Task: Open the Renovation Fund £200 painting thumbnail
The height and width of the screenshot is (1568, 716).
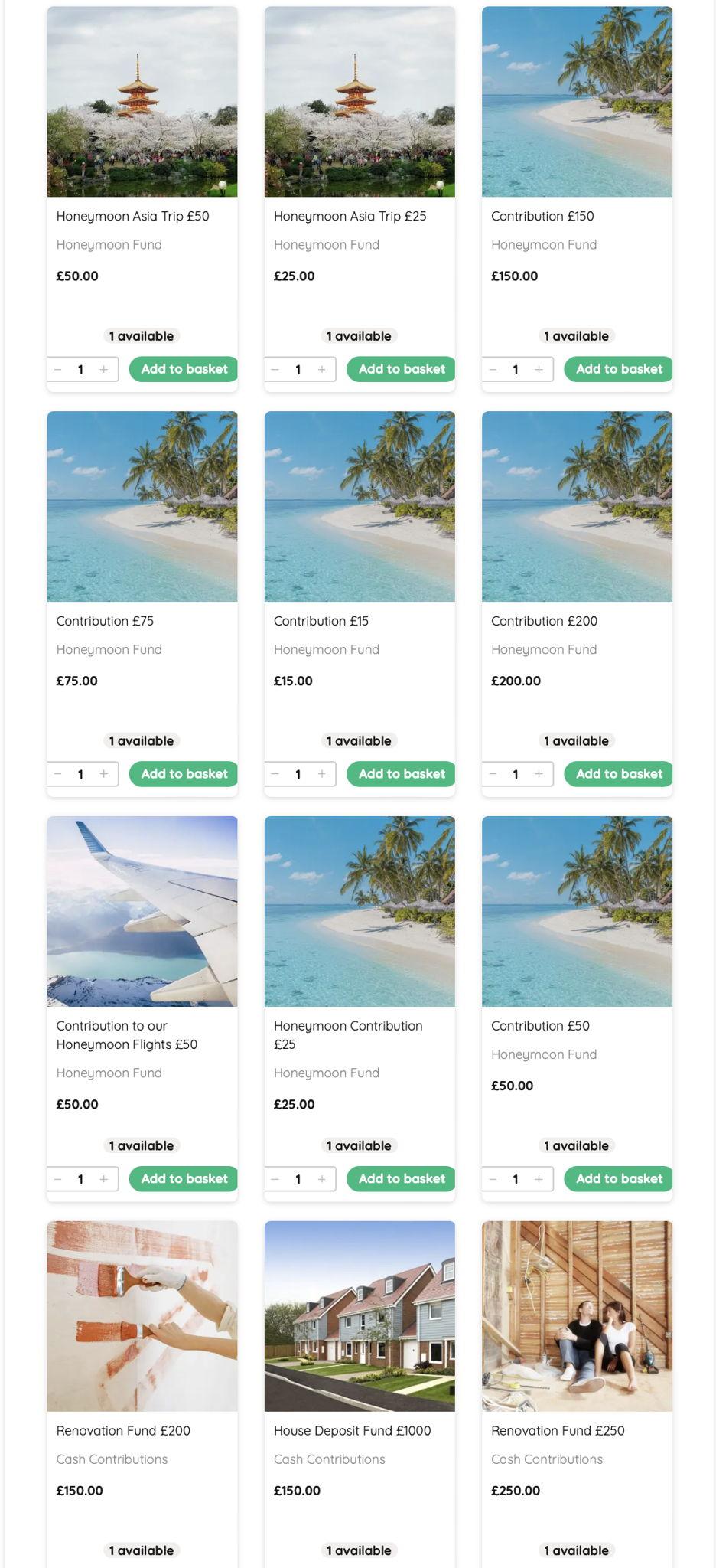Action: click(x=142, y=1316)
